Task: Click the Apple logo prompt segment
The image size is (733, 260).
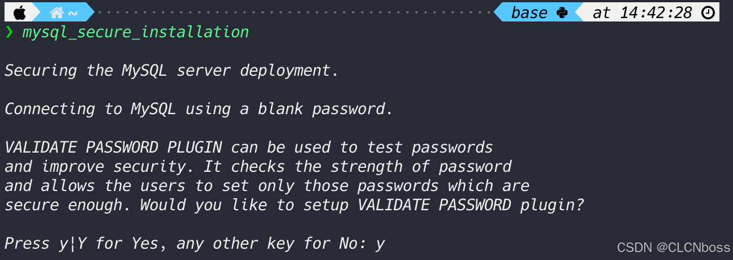Action: tap(20, 12)
